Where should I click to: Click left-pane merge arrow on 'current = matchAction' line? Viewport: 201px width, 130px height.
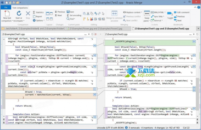click(95, 95)
